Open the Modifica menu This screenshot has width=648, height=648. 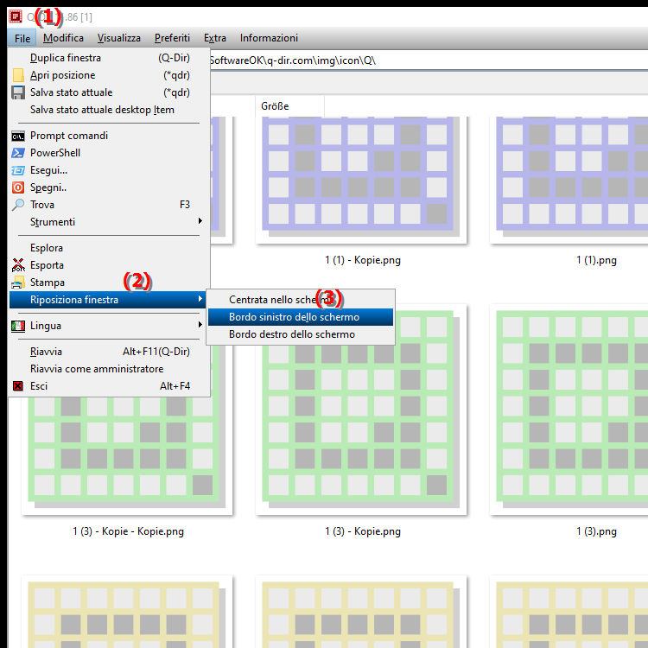[x=63, y=38]
